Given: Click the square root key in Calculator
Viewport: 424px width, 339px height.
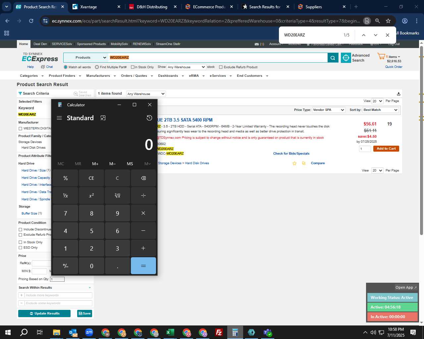Looking at the screenshot, I should click(x=117, y=196).
